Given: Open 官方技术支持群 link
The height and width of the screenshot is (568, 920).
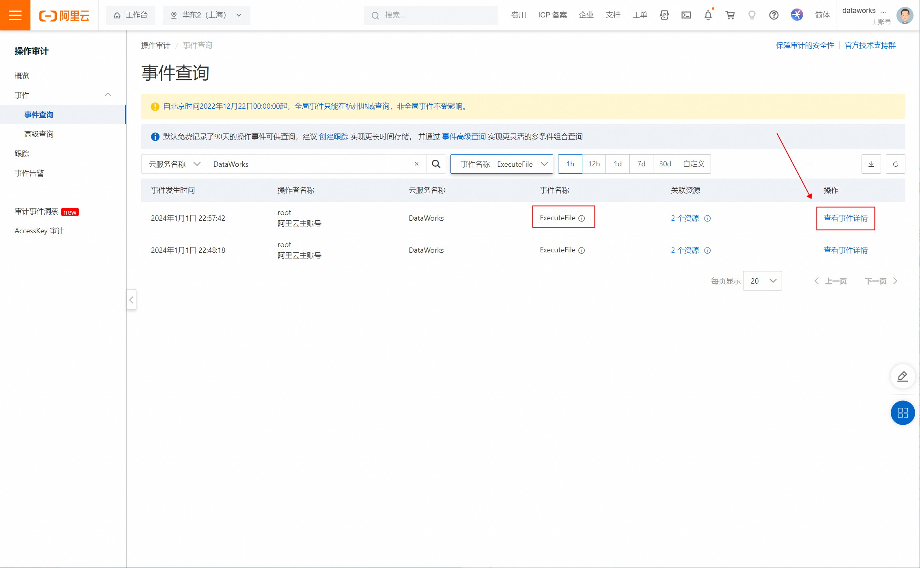Looking at the screenshot, I should (x=870, y=45).
